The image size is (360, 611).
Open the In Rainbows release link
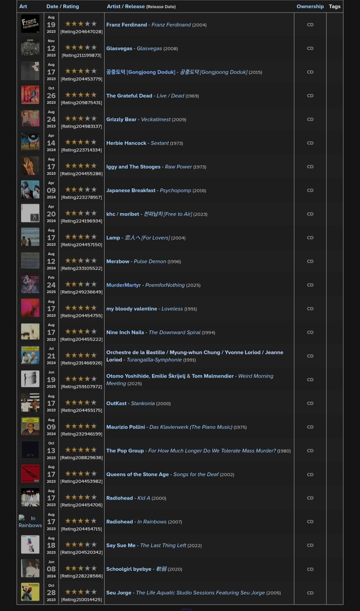152,521
